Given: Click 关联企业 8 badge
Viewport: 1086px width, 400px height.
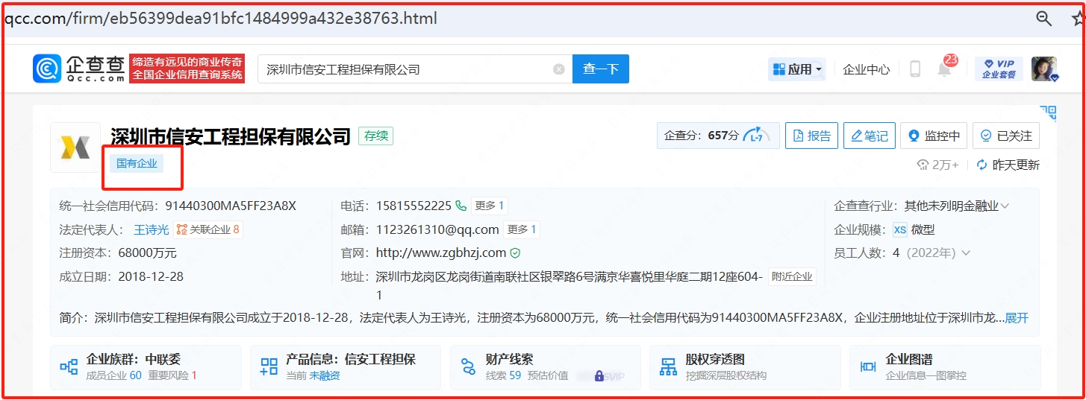Looking at the screenshot, I should pyautogui.click(x=208, y=229).
